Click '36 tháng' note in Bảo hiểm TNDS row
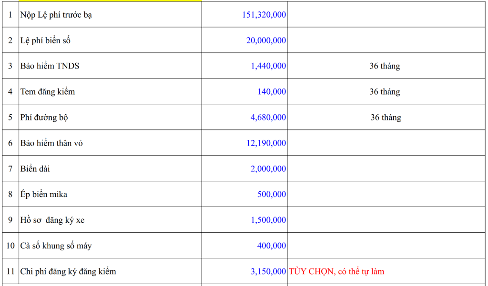The height and width of the screenshot is (286, 488). click(385, 66)
